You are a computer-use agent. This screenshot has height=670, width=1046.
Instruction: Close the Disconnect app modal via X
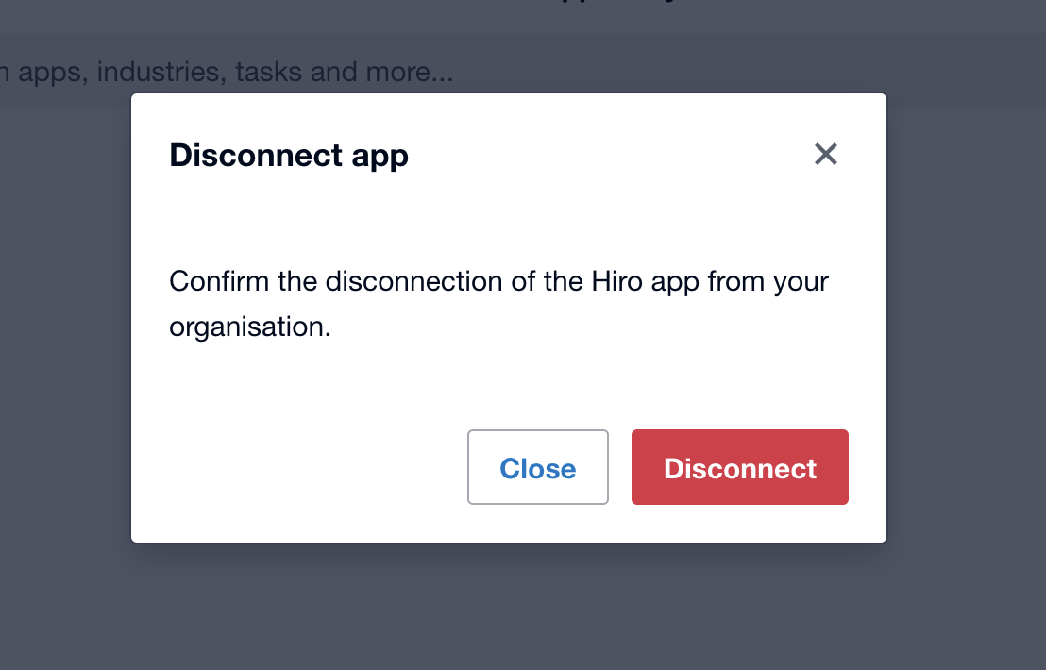coord(826,154)
